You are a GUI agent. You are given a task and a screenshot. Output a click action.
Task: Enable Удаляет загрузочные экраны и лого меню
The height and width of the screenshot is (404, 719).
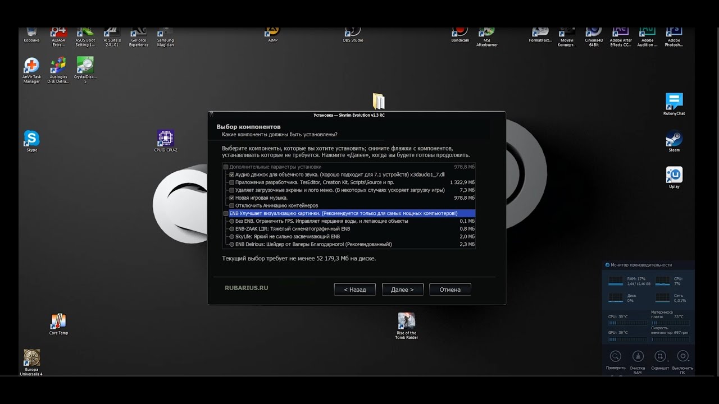(232, 190)
